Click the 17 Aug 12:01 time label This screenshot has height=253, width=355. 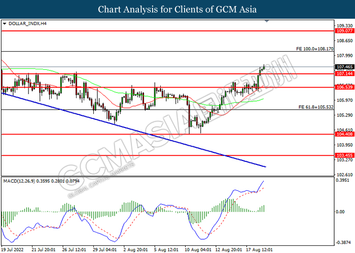click(x=260, y=249)
